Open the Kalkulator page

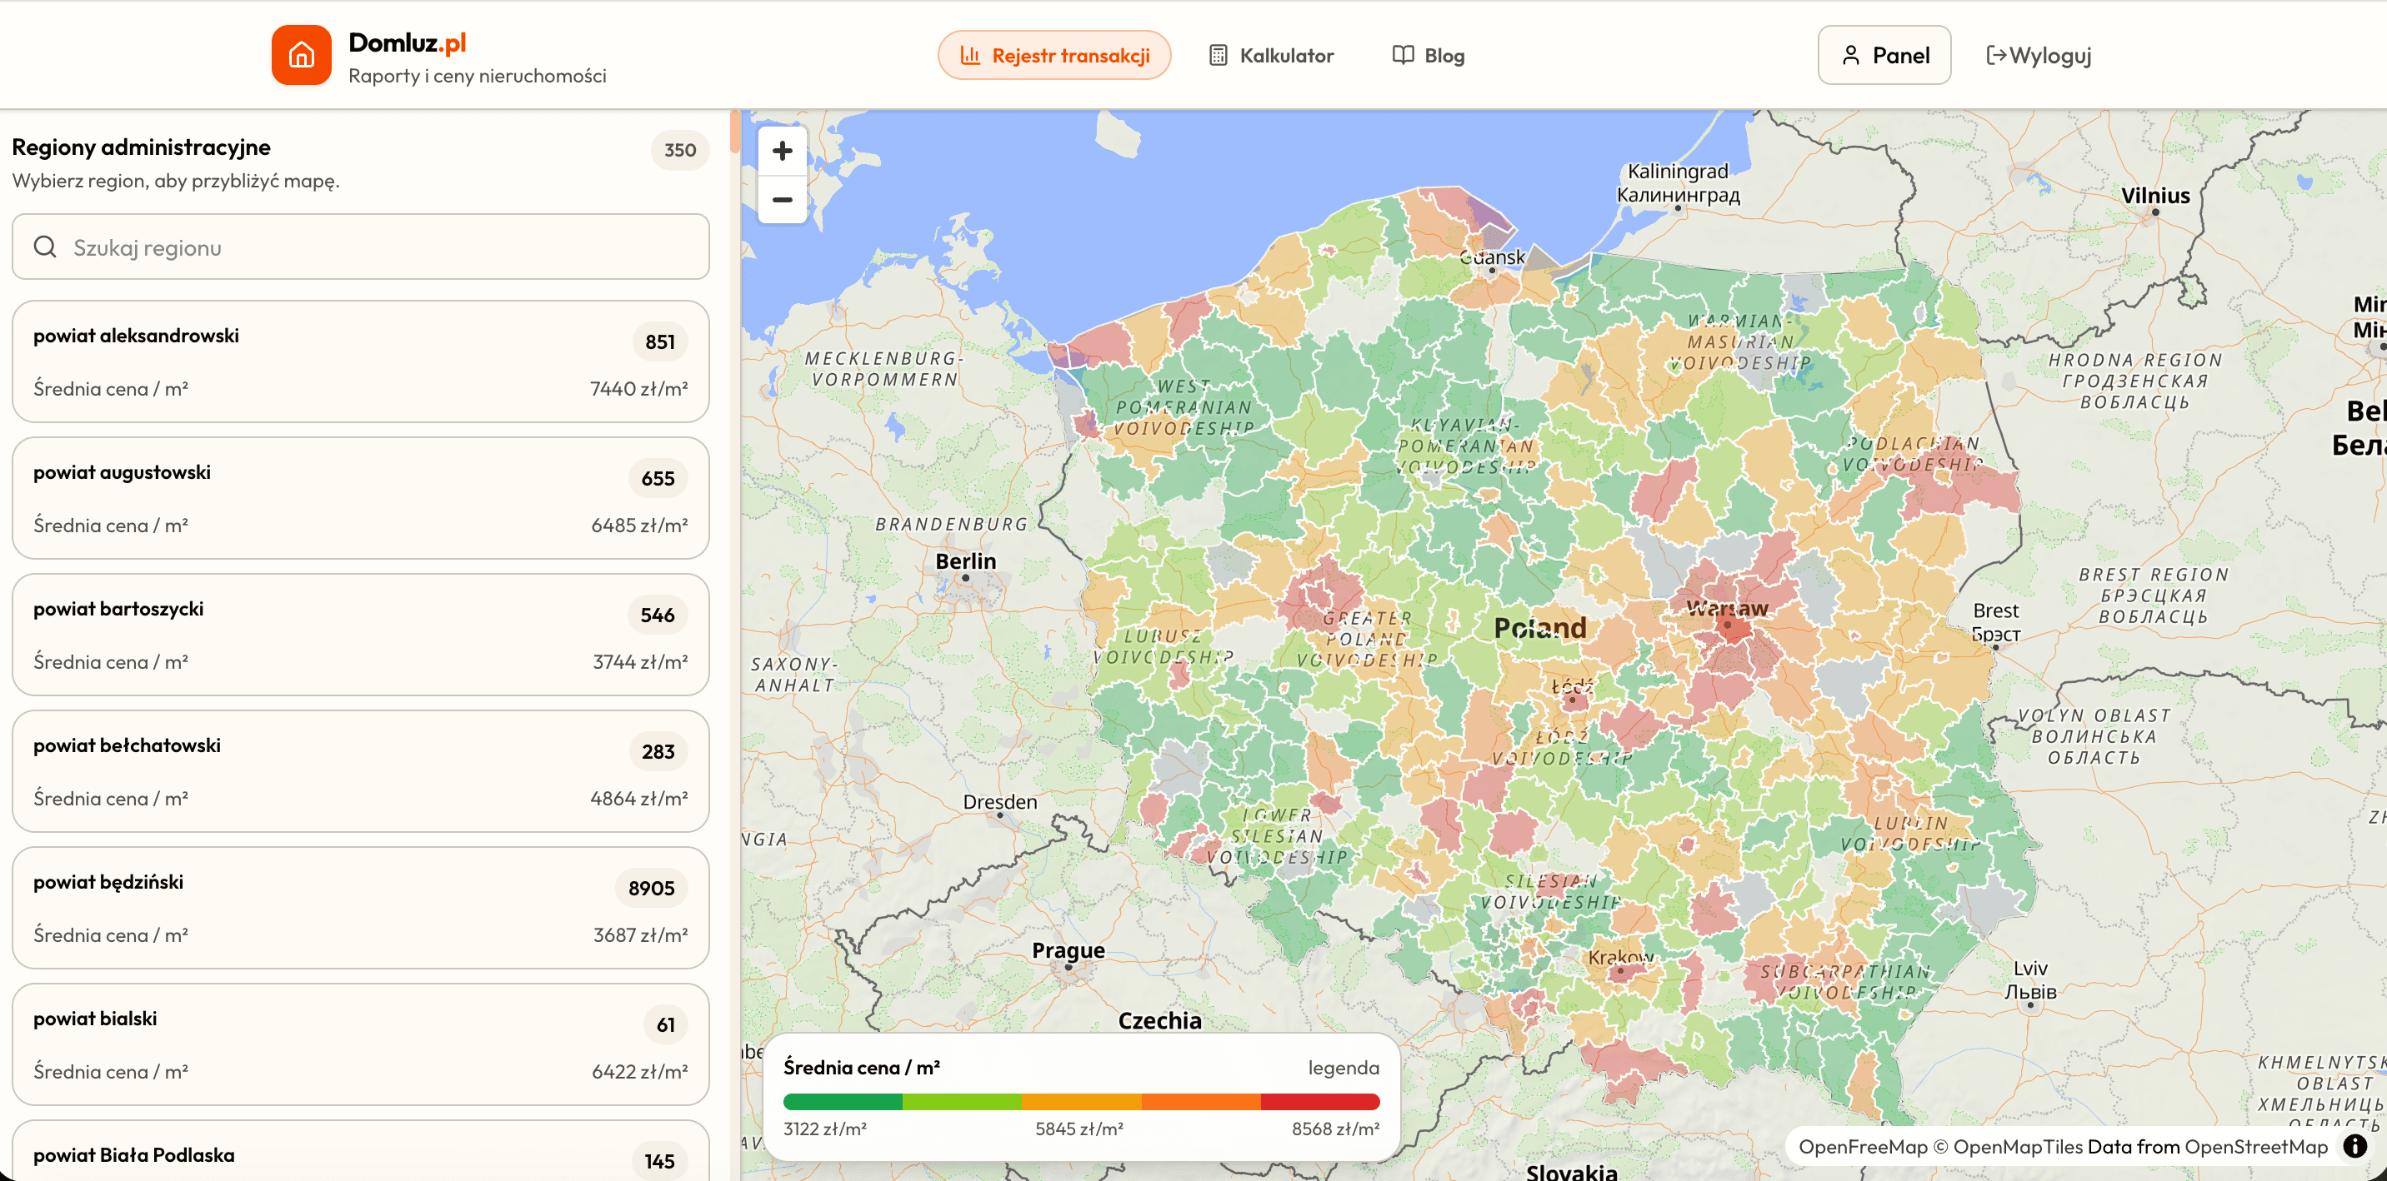pyautogui.click(x=1271, y=56)
